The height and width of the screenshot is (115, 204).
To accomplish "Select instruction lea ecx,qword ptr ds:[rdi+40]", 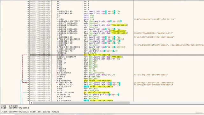I will 102,59.
